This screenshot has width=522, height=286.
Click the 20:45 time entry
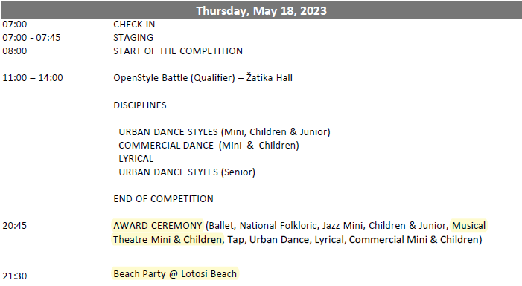[x=15, y=226]
